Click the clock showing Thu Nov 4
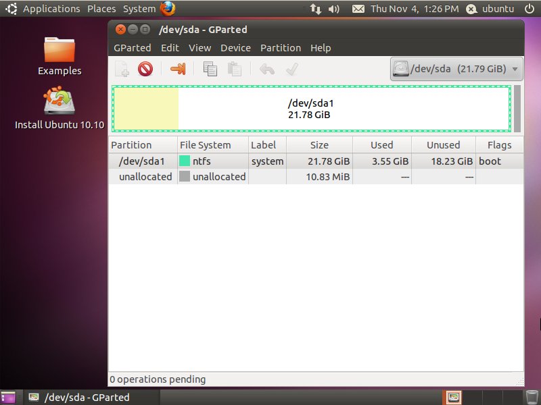The width and height of the screenshot is (541, 405). 415,9
